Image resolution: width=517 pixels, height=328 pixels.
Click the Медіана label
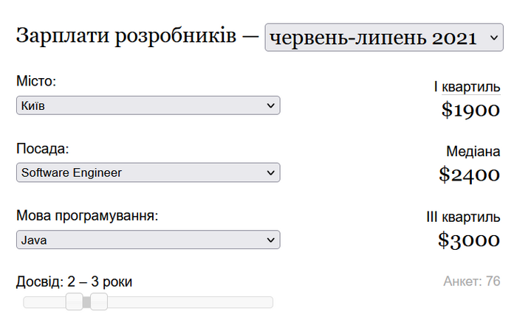(473, 152)
